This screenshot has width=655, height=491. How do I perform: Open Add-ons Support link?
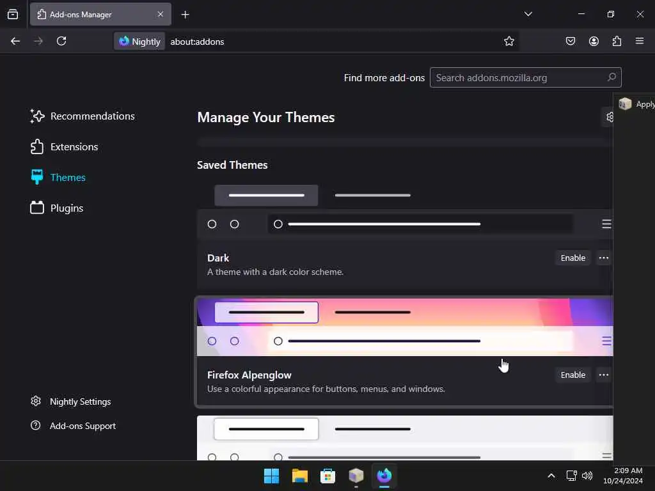click(74, 426)
